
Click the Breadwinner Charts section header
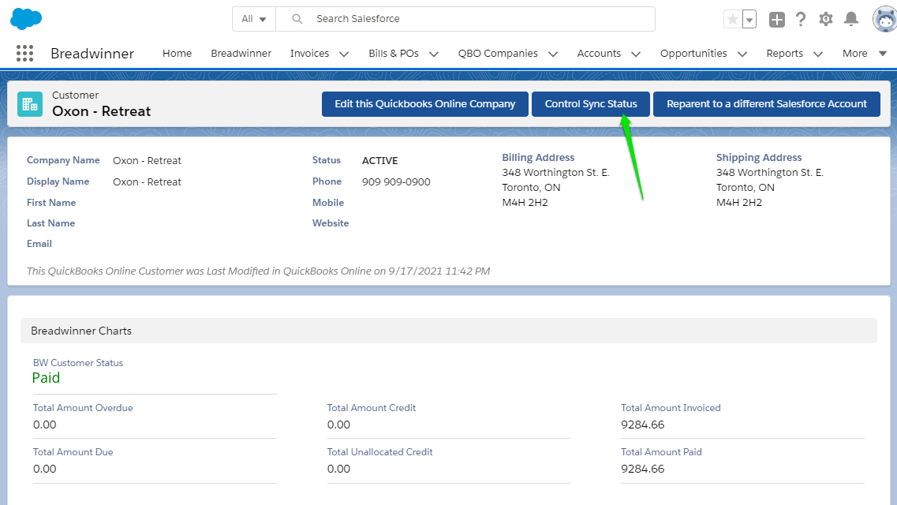click(x=448, y=331)
